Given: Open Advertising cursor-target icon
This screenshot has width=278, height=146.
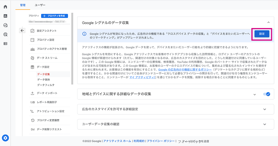Looking at the screenshot, I should (5, 34).
